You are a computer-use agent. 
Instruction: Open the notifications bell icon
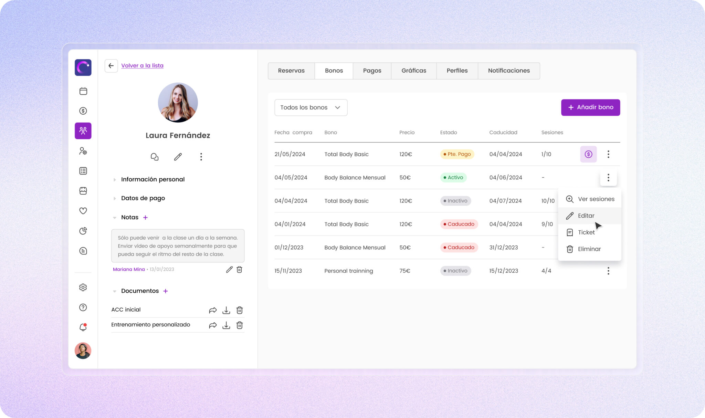coord(83,327)
